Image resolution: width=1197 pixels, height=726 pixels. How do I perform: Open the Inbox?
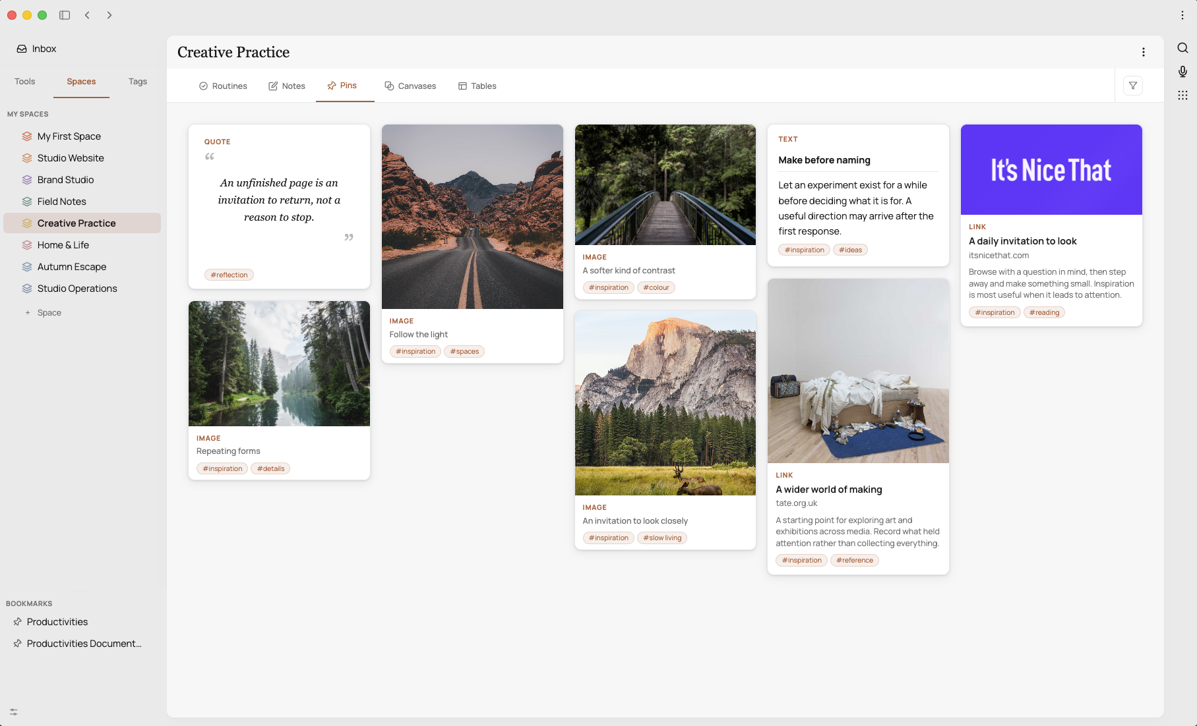(37, 49)
